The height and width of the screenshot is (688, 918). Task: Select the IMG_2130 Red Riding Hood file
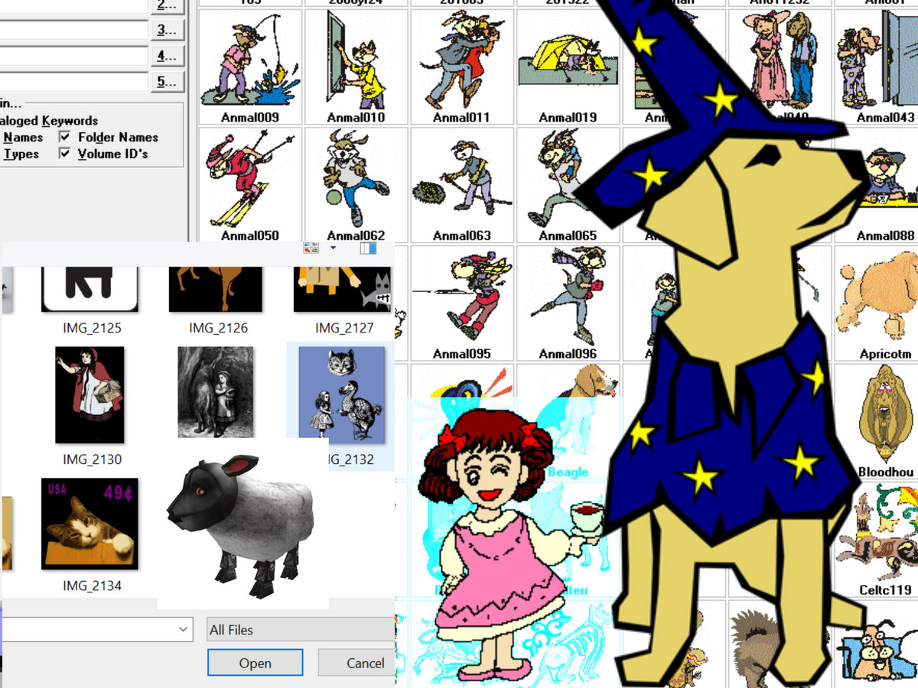(90, 395)
